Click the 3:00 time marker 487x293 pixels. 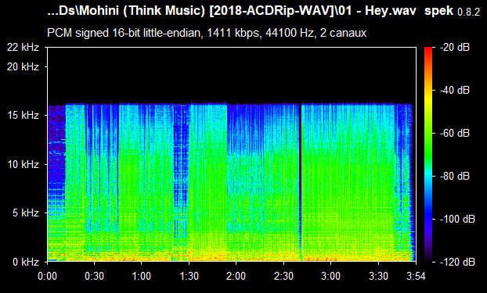[x=330, y=276]
